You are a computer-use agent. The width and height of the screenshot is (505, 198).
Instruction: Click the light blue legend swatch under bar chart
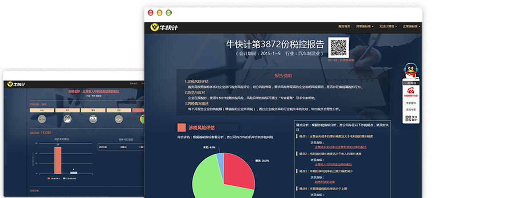65,179
